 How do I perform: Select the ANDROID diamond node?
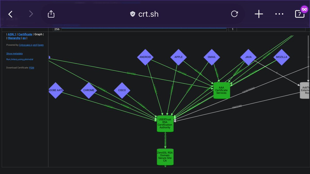pyautogui.click(x=145, y=57)
